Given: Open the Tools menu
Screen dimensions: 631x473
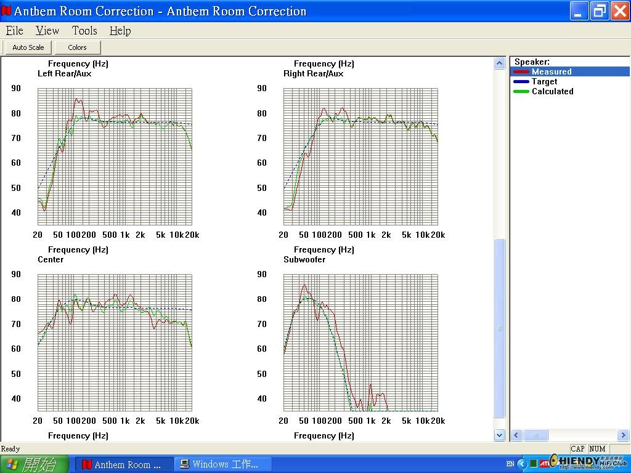Looking at the screenshot, I should click(x=84, y=31).
